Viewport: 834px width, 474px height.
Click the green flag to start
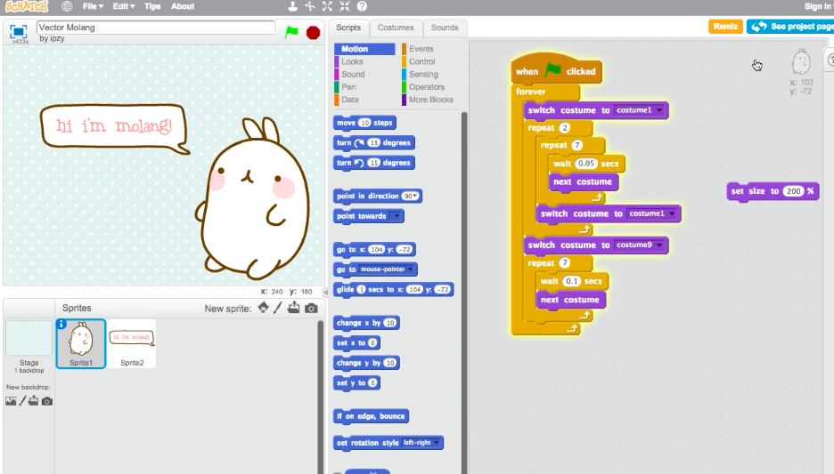(291, 32)
